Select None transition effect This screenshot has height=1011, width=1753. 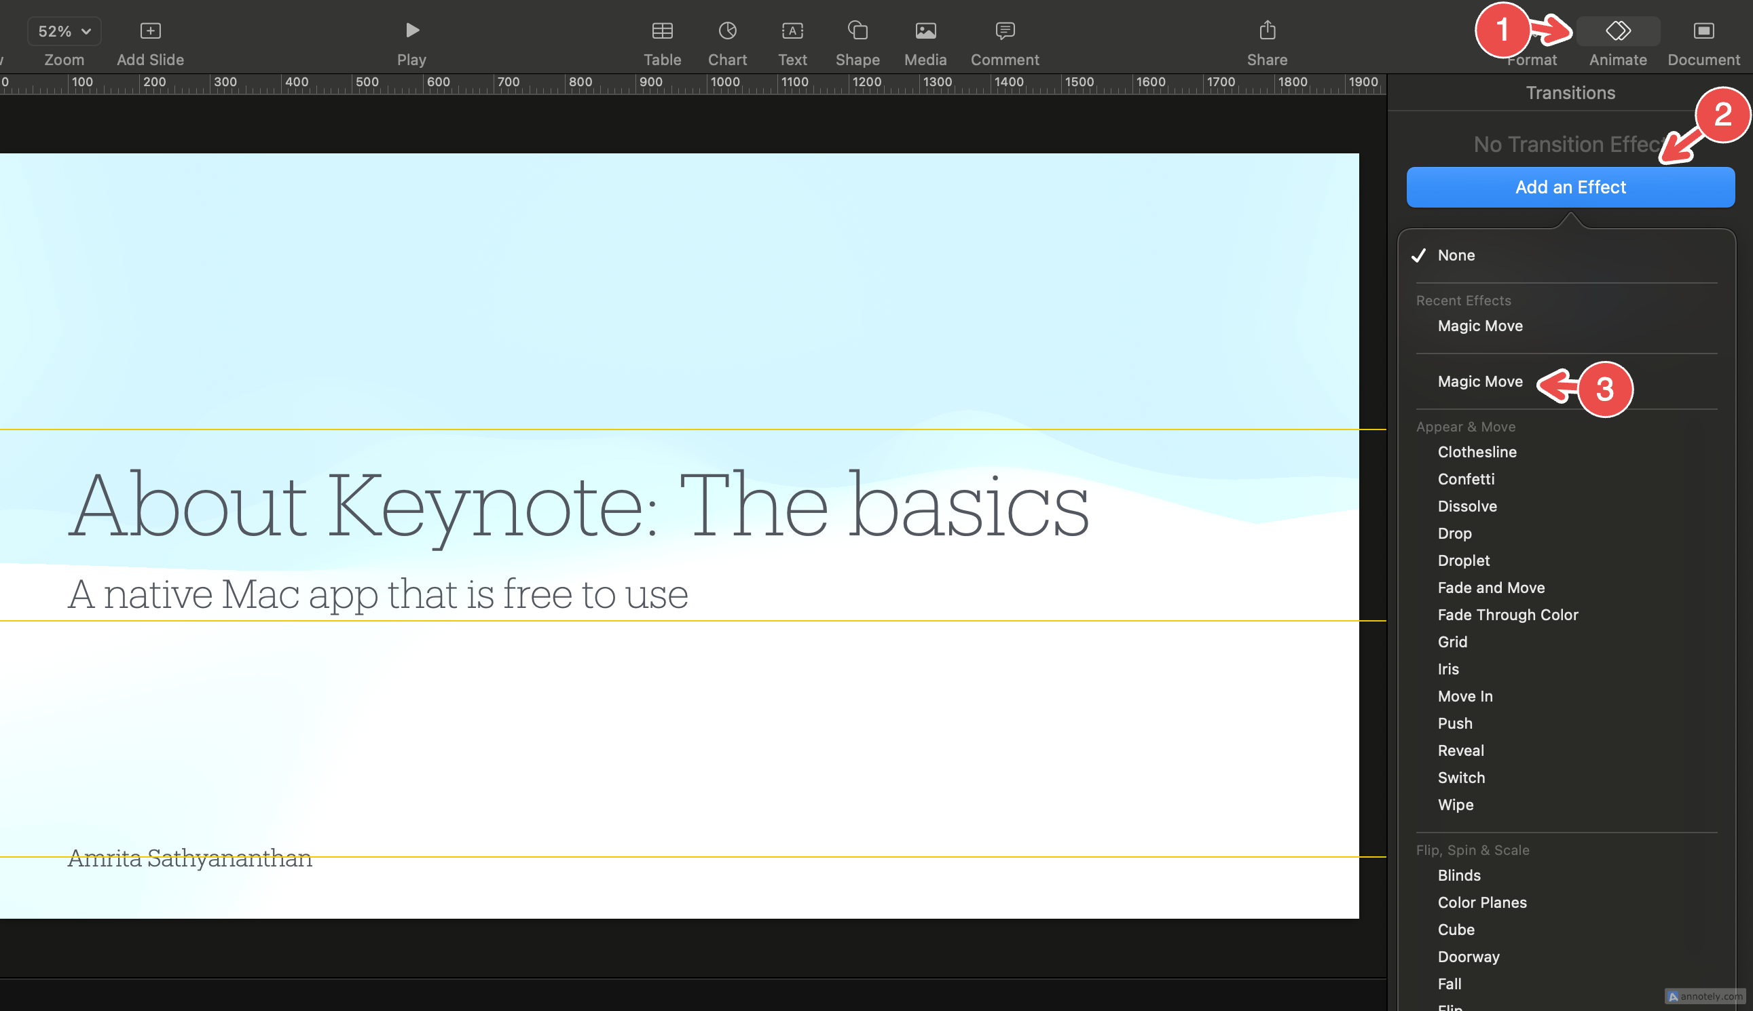point(1456,255)
